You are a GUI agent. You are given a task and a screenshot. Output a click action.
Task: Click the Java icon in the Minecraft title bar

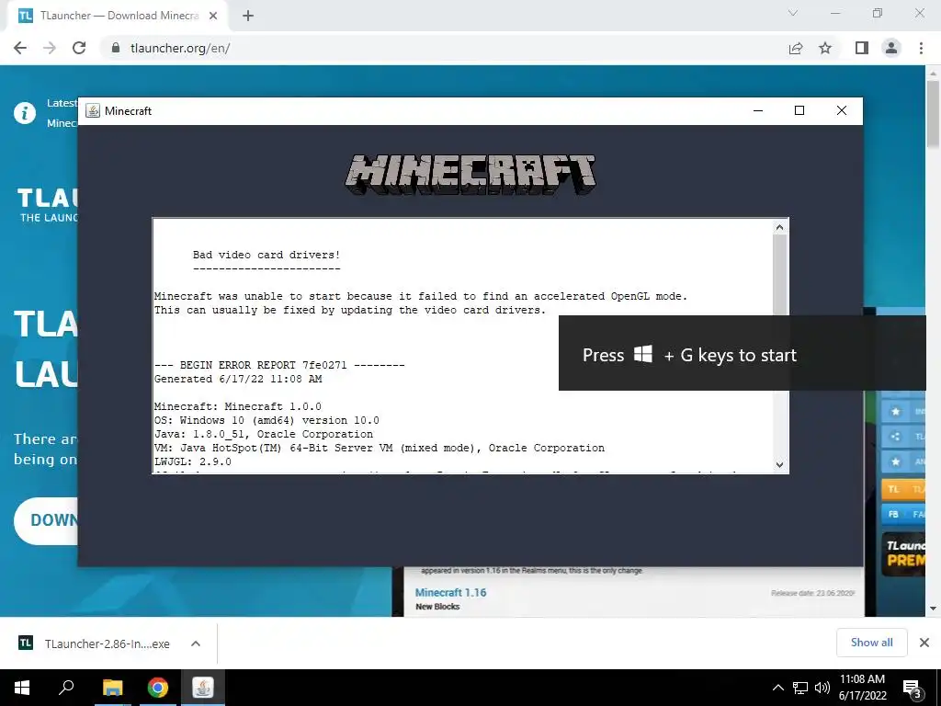coord(93,110)
